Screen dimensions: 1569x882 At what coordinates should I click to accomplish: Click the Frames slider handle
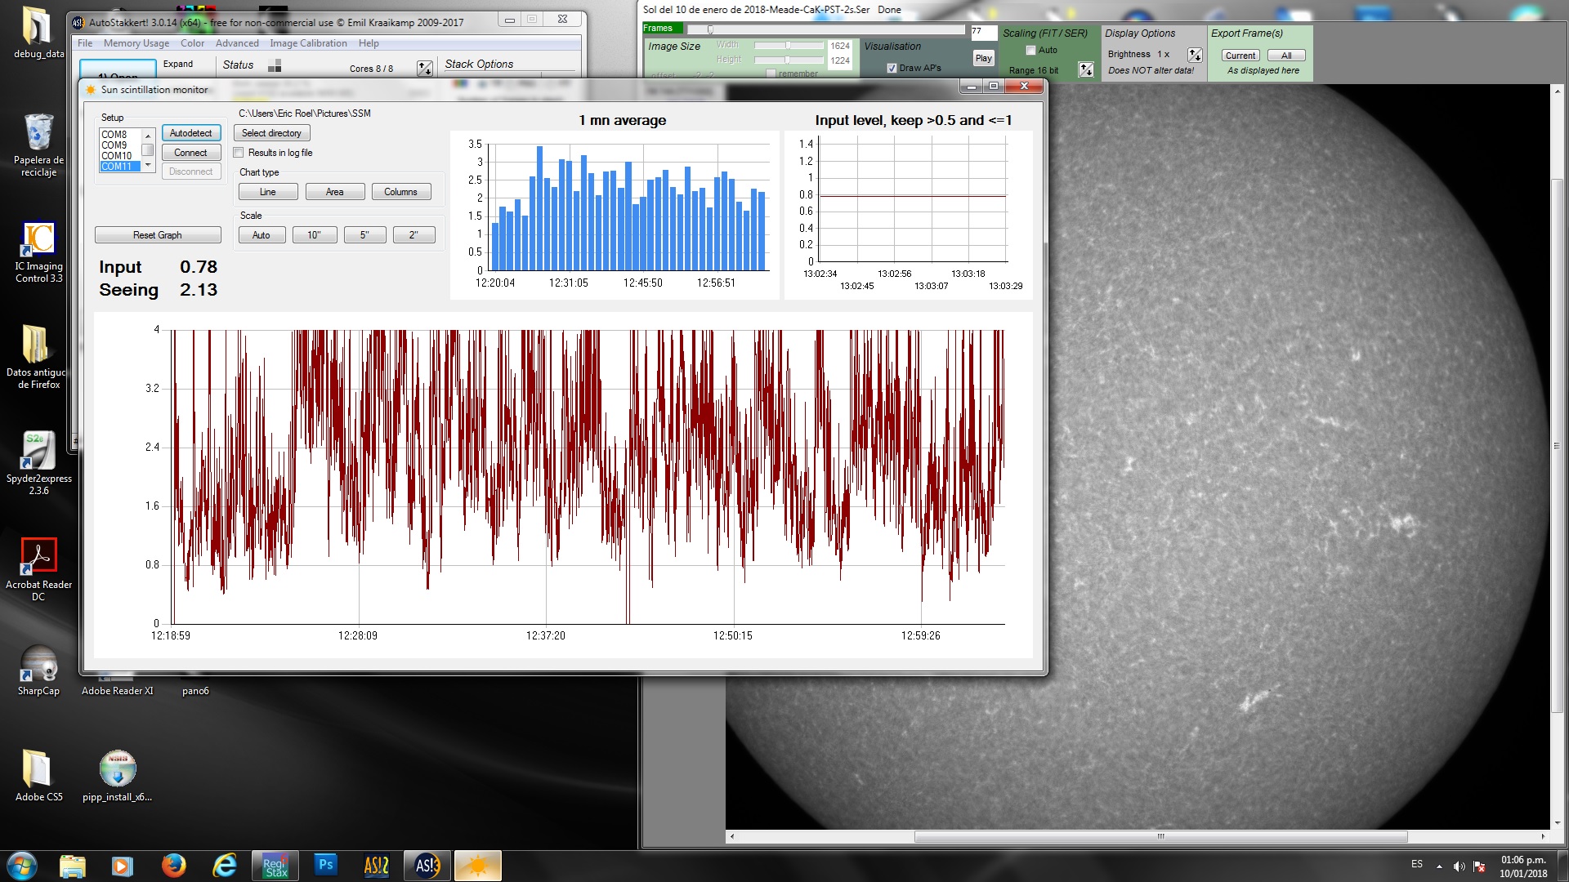point(710,29)
